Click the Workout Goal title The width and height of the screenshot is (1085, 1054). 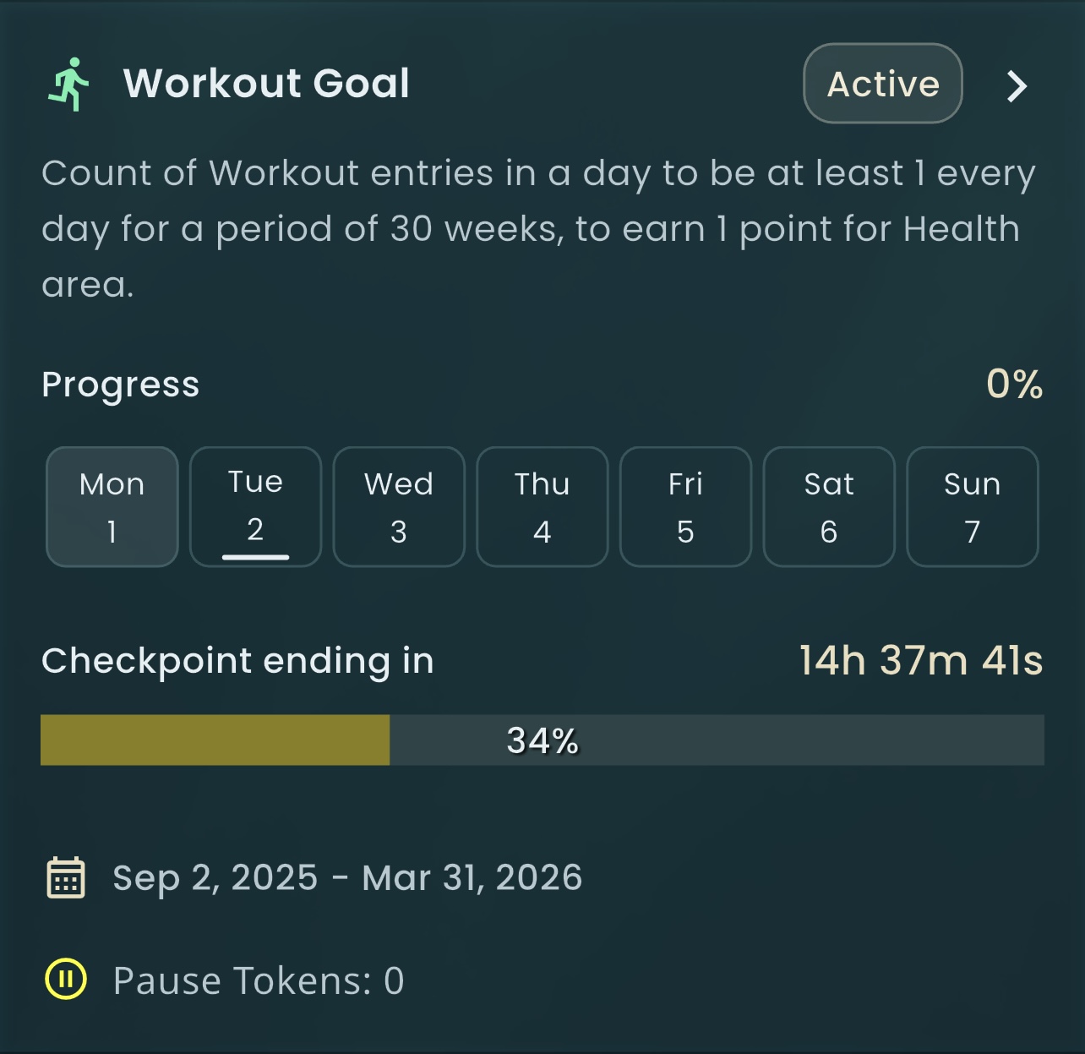[266, 84]
